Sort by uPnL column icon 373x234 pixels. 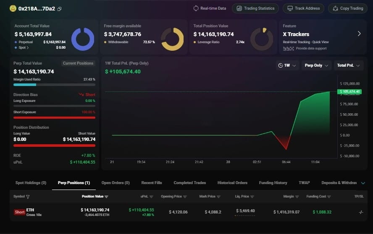(x=151, y=197)
